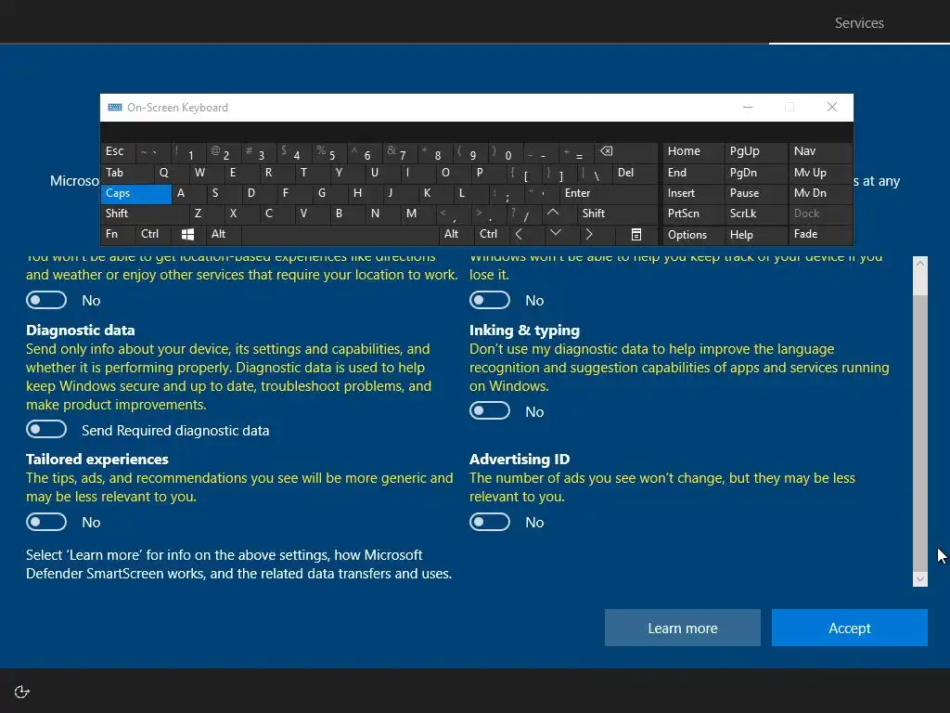Click the backslash key
The image size is (950, 713).
pos(594,173)
